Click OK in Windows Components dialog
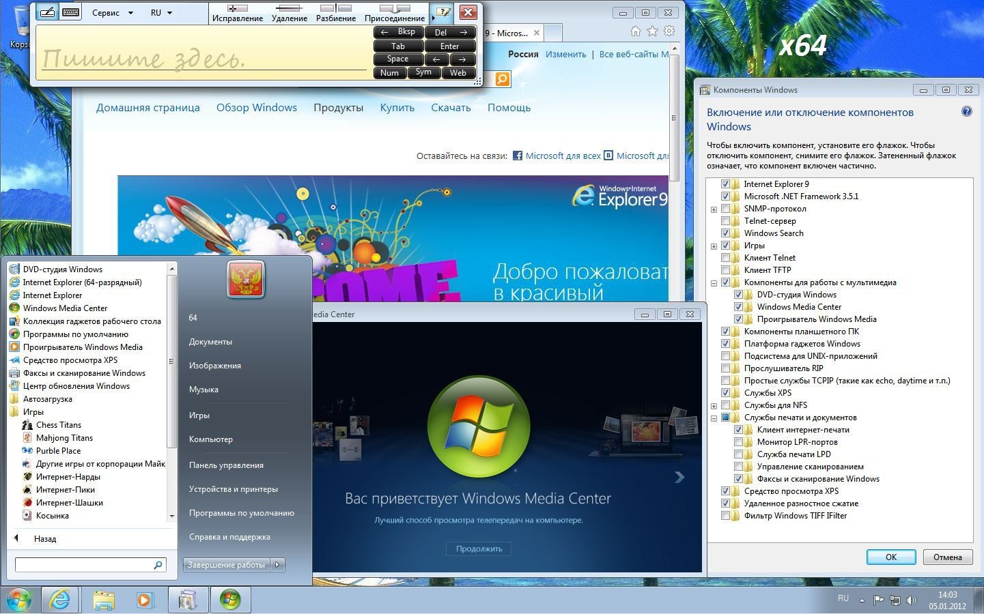Viewport: 984px width, 614px height. [891, 557]
